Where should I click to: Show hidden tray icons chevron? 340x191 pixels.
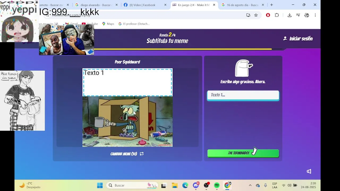click(x=250, y=185)
